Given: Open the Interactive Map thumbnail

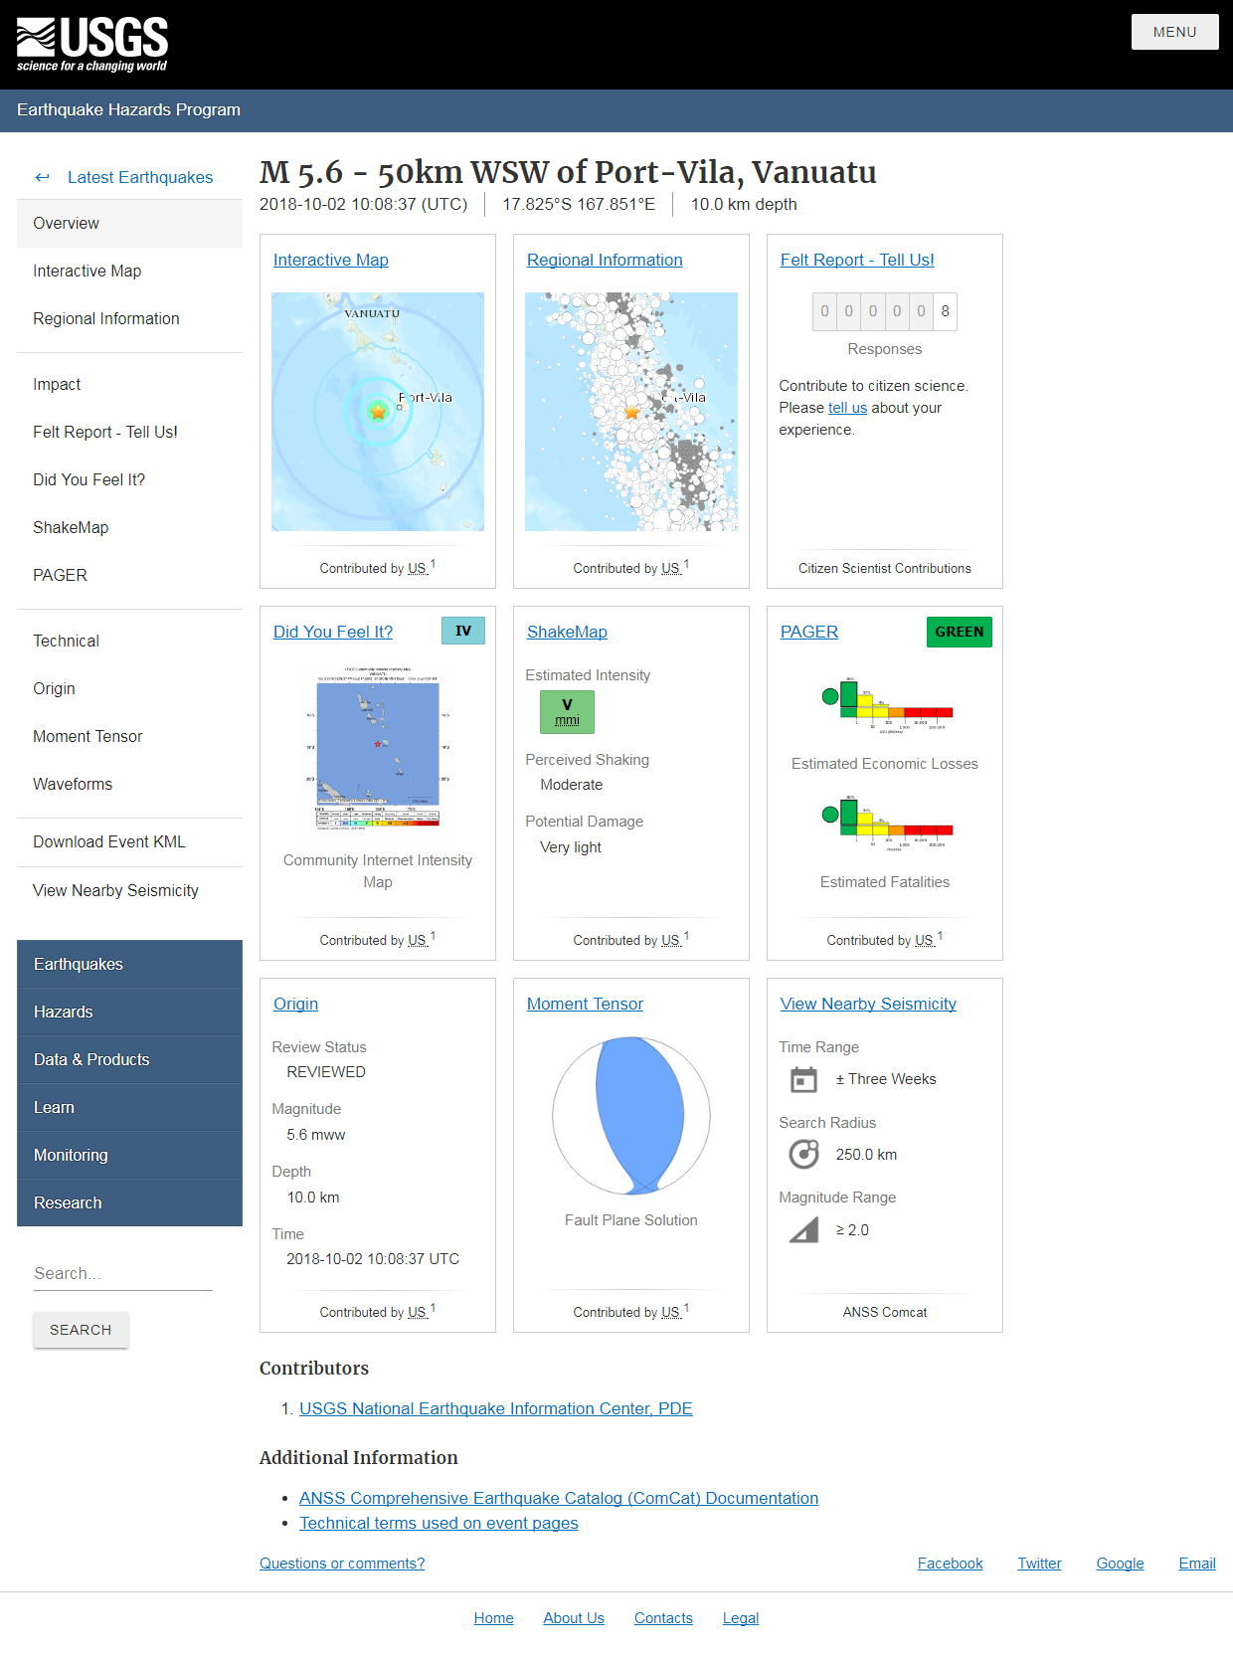Looking at the screenshot, I should pyautogui.click(x=378, y=412).
